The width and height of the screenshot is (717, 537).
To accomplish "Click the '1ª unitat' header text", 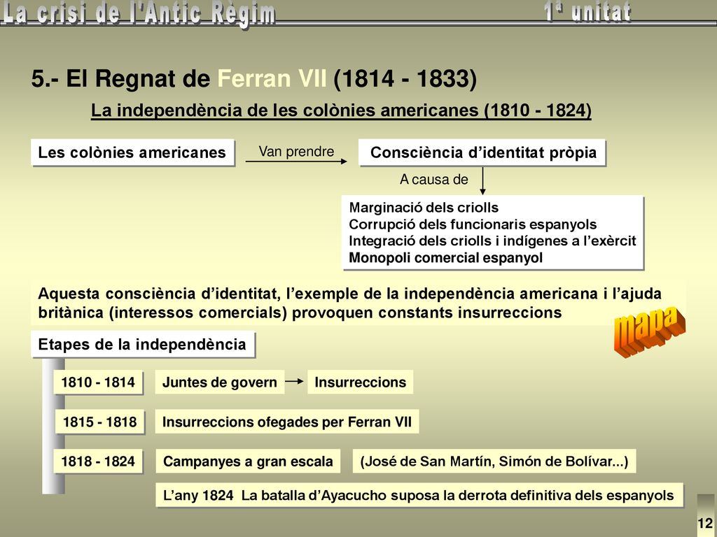I will coord(587,12).
